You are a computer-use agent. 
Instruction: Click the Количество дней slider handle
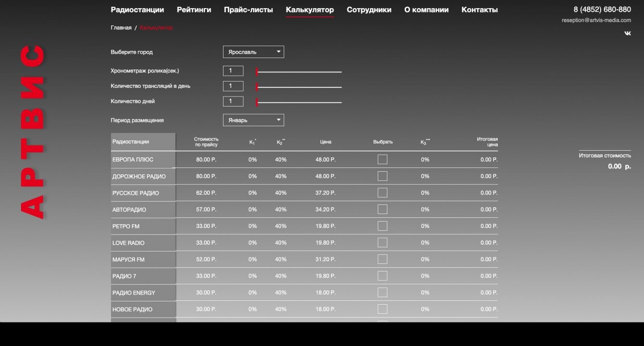click(x=257, y=102)
